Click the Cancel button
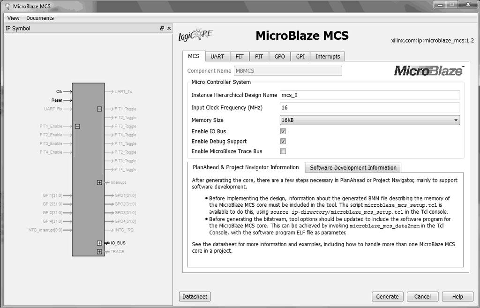This screenshot has height=308, width=480. click(x=422, y=297)
